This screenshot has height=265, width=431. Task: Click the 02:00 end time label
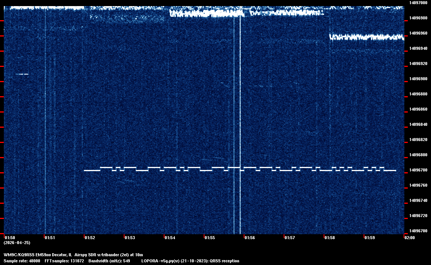pyautogui.click(x=410, y=238)
